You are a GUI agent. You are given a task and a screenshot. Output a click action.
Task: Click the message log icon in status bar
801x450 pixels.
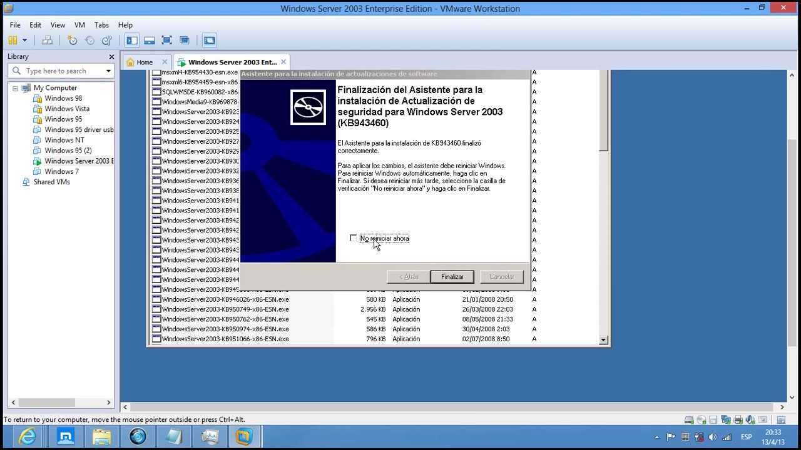pyautogui.click(x=781, y=420)
